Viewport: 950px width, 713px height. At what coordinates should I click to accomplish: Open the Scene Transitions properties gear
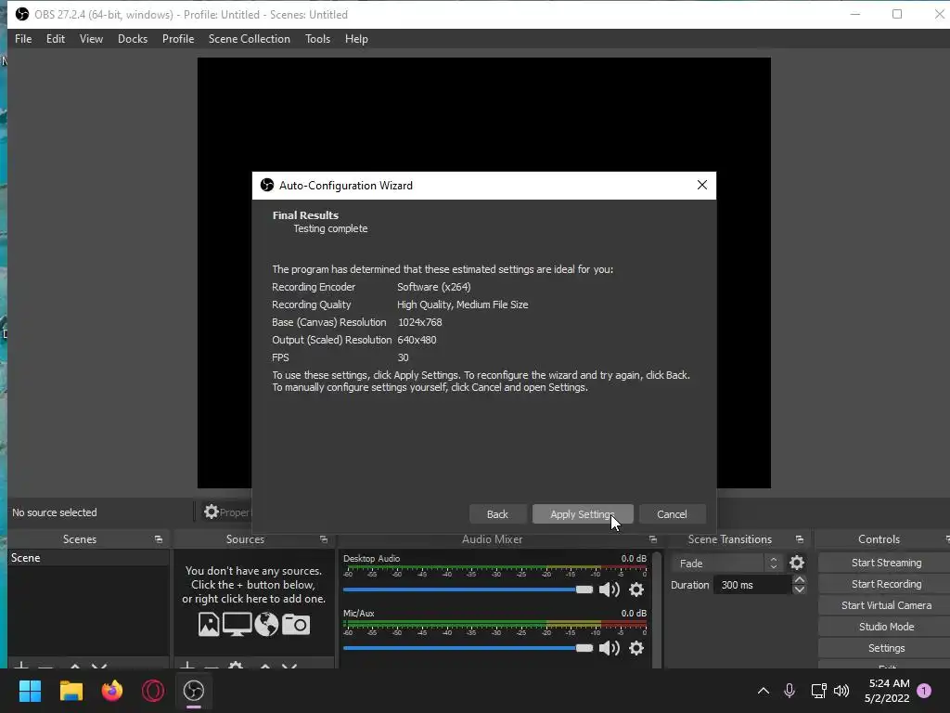pos(797,564)
